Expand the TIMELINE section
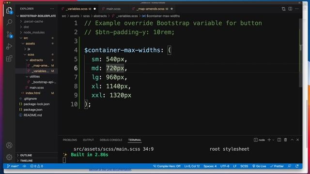Viewport: 310px width, 174px height. [x=25, y=161]
